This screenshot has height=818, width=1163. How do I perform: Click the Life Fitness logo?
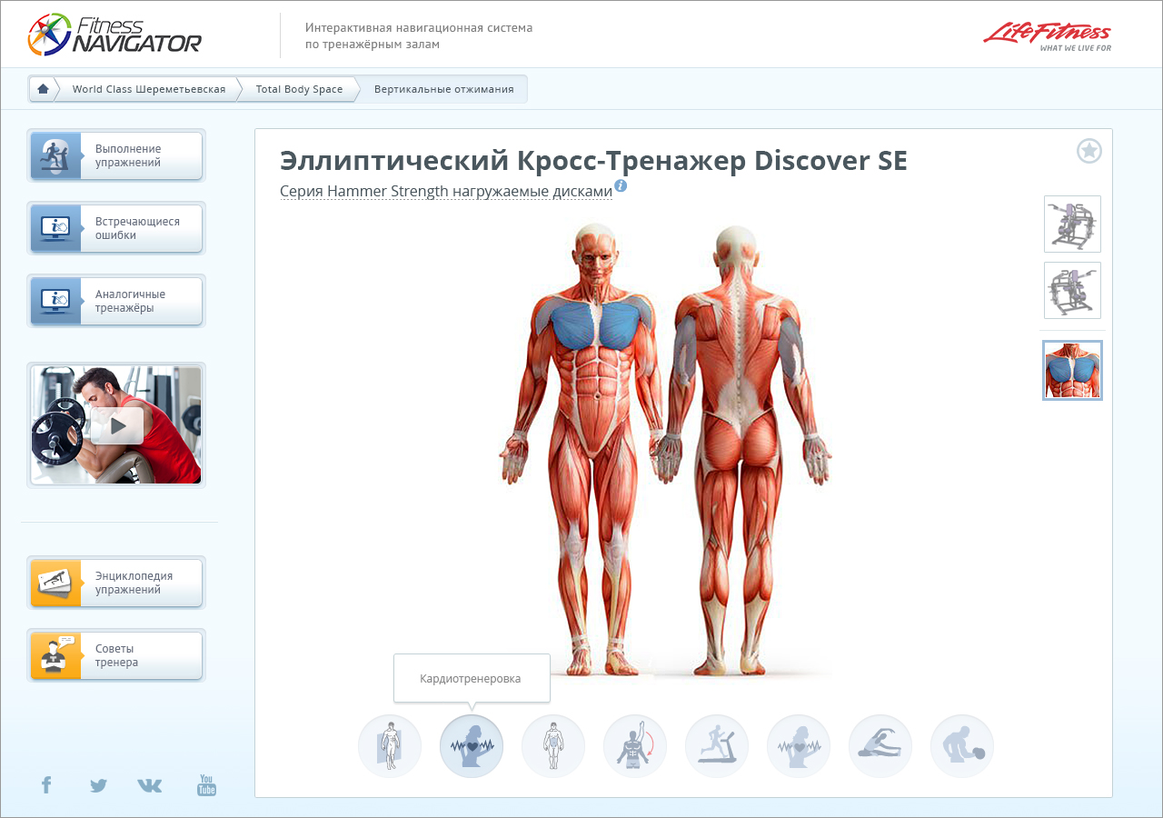(x=1047, y=36)
